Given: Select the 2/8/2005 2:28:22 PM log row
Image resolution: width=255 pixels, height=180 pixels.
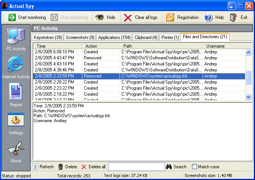Looking at the screenshot, I should coord(139,82).
